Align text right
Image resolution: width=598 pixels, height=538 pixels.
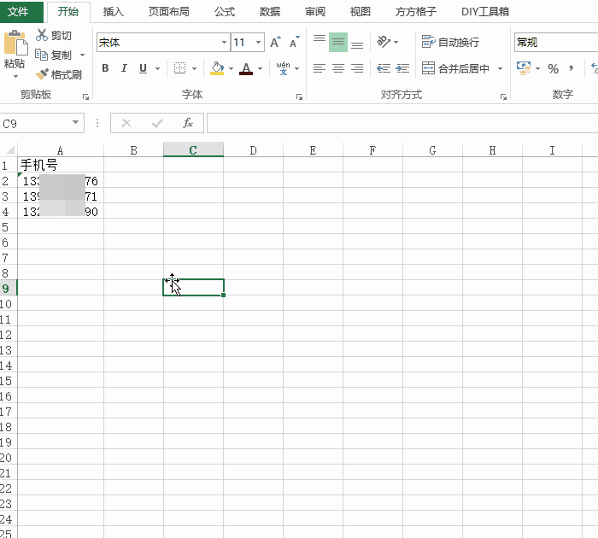pyautogui.click(x=357, y=68)
